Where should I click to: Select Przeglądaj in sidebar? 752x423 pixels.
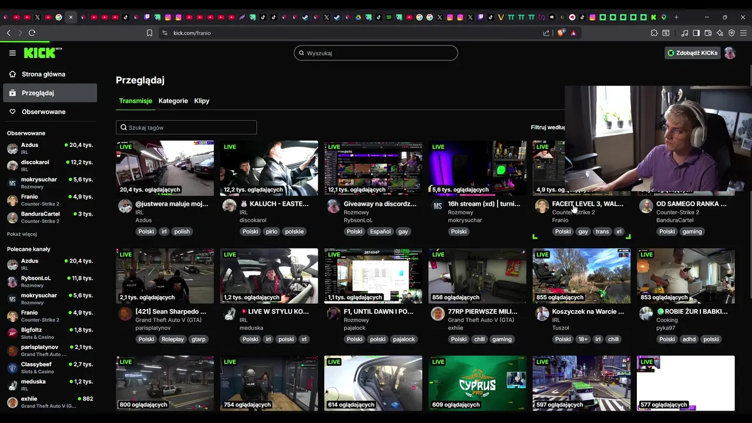coord(50,93)
